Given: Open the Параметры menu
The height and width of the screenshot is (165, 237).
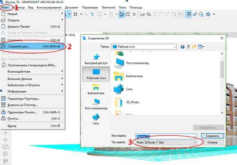Looking at the screenshot, I should pyautogui.click(x=90, y=7).
